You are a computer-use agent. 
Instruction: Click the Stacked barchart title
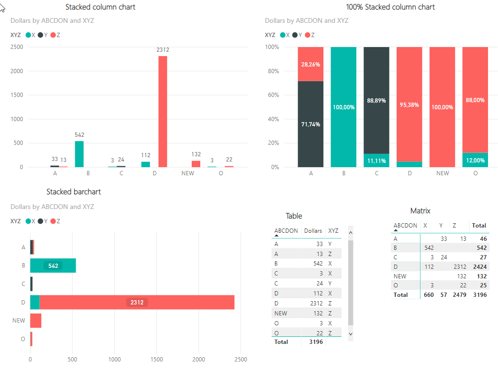[x=74, y=191]
